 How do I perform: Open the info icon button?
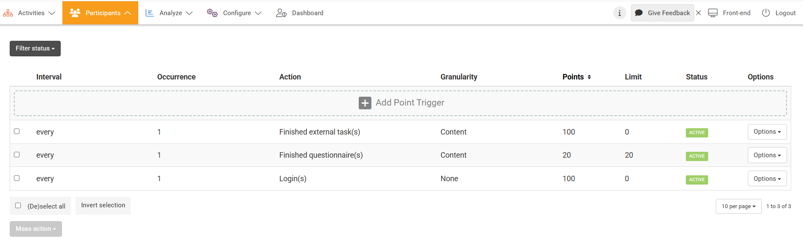click(x=619, y=13)
